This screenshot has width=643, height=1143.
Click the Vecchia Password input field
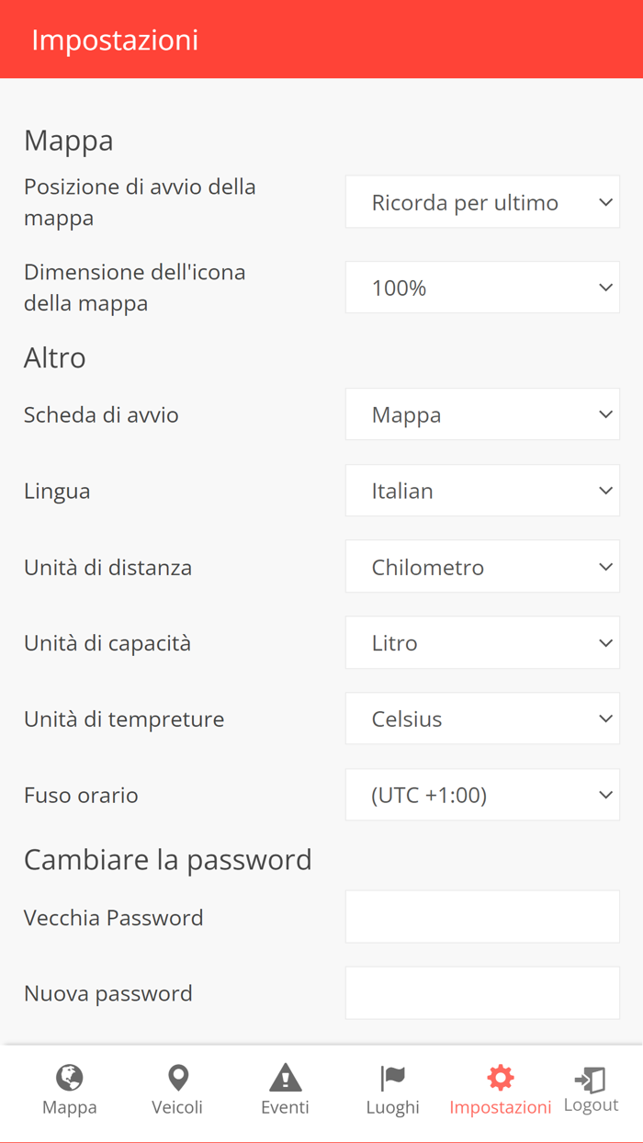click(x=482, y=917)
